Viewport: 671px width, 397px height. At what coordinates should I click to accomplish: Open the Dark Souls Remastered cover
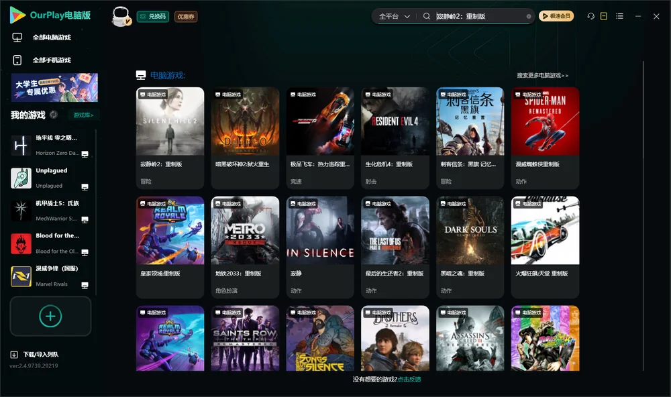click(470, 230)
